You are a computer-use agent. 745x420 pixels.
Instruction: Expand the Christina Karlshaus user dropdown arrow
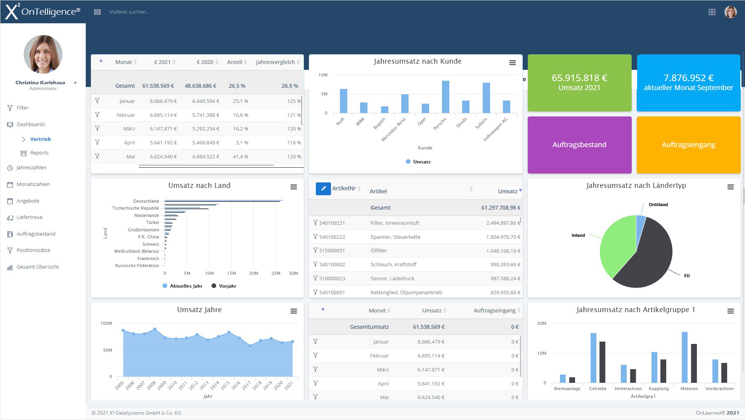coord(75,83)
